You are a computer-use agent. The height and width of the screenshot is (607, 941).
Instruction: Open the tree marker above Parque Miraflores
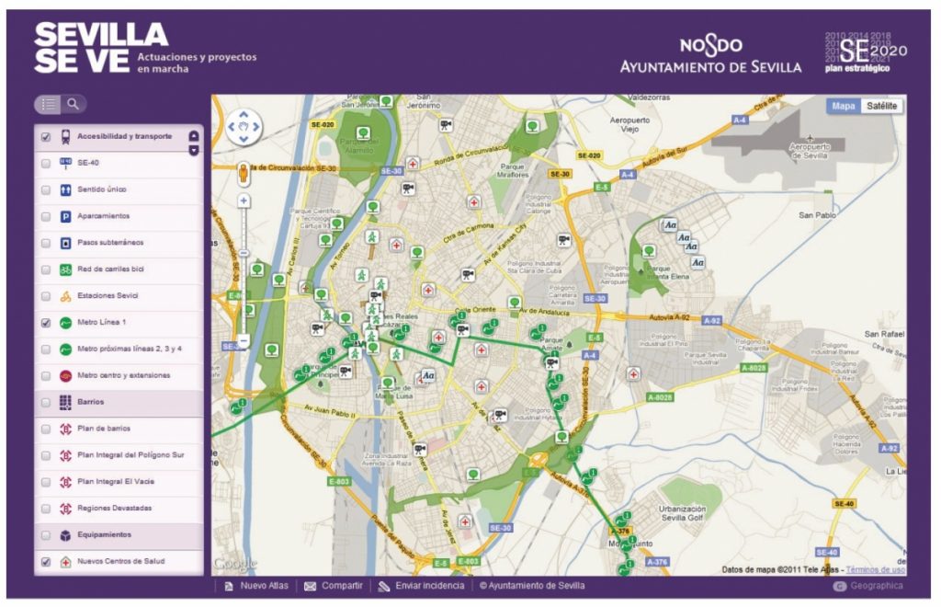(532, 126)
